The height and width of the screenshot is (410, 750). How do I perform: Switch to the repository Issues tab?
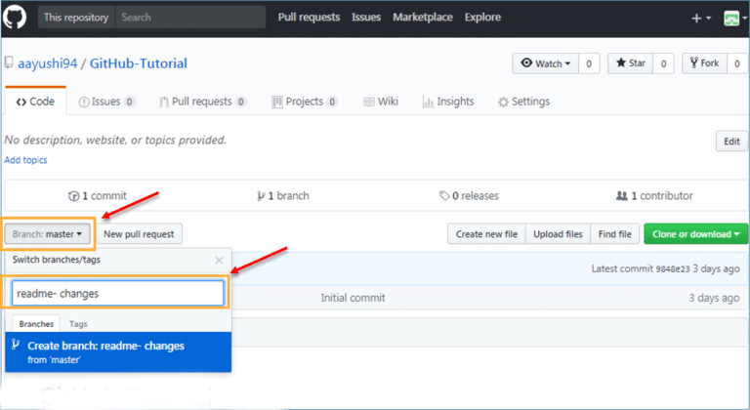106,102
